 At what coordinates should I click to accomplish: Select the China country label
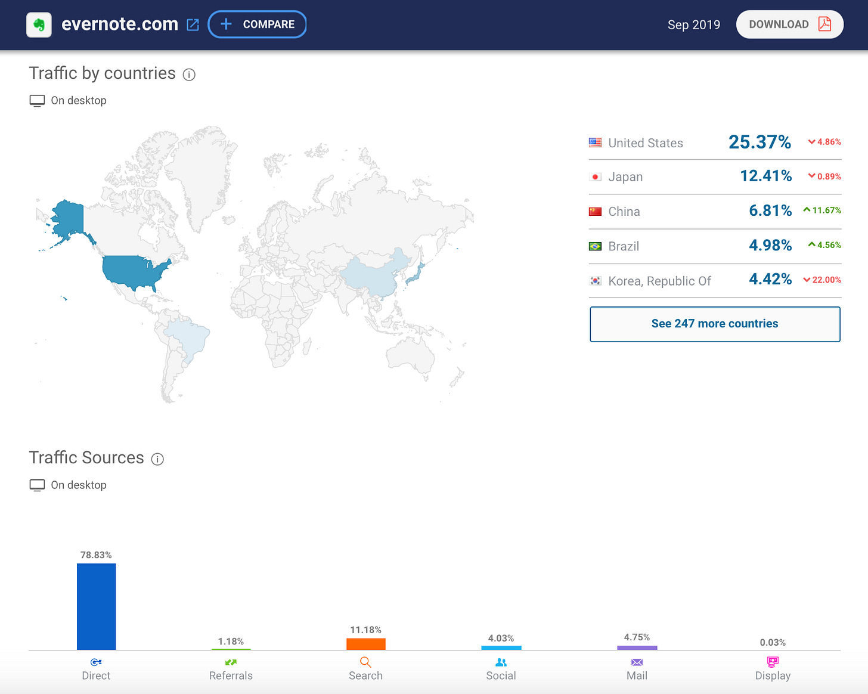(624, 212)
